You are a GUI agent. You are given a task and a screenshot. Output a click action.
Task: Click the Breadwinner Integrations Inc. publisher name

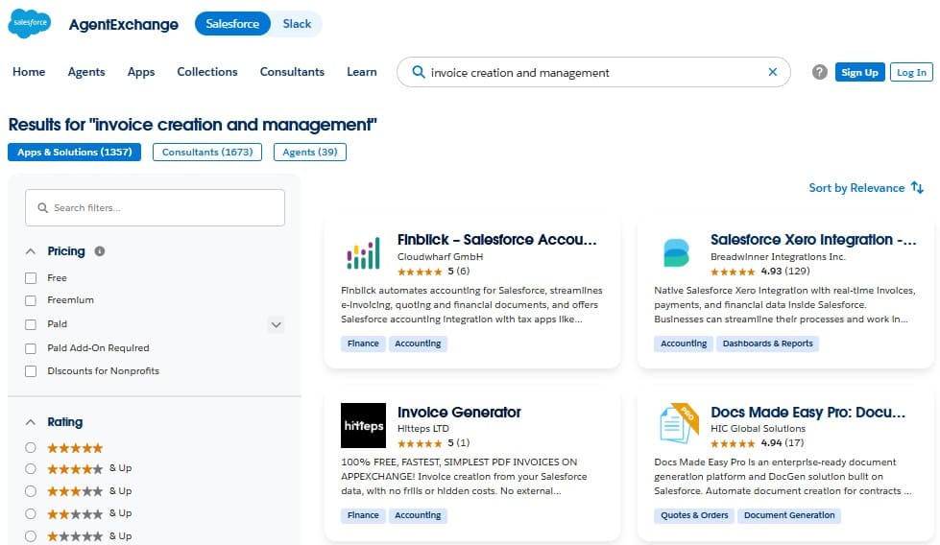(x=778, y=256)
